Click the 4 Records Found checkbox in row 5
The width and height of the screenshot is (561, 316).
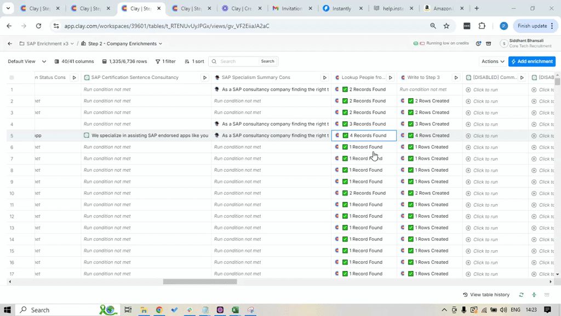tap(345, 136)
